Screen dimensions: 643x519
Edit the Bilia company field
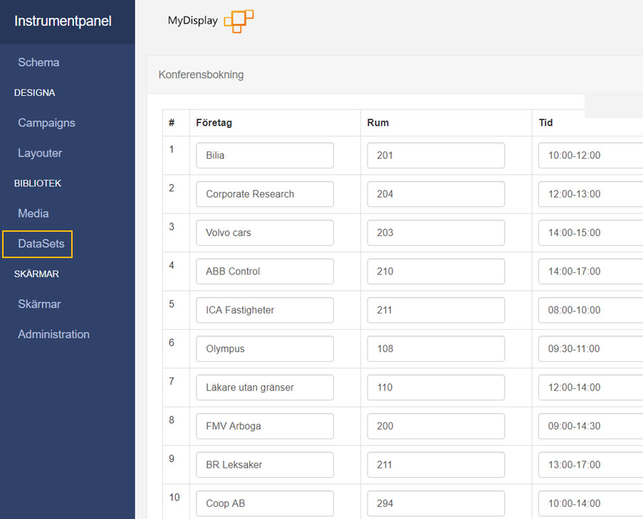265,155
